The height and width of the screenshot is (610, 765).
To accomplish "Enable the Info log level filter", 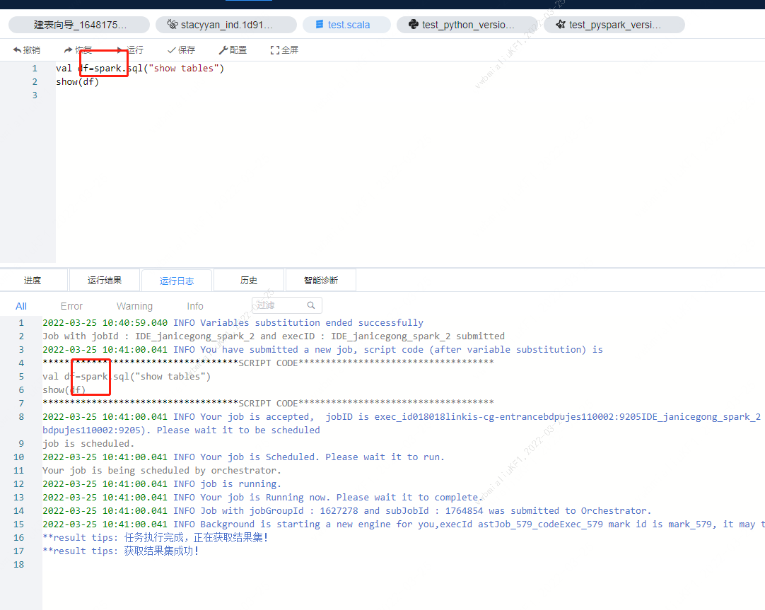I will coord(195,305).
